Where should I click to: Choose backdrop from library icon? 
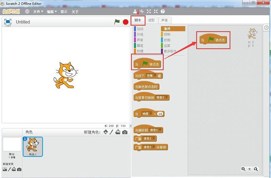tap(5, 169)
